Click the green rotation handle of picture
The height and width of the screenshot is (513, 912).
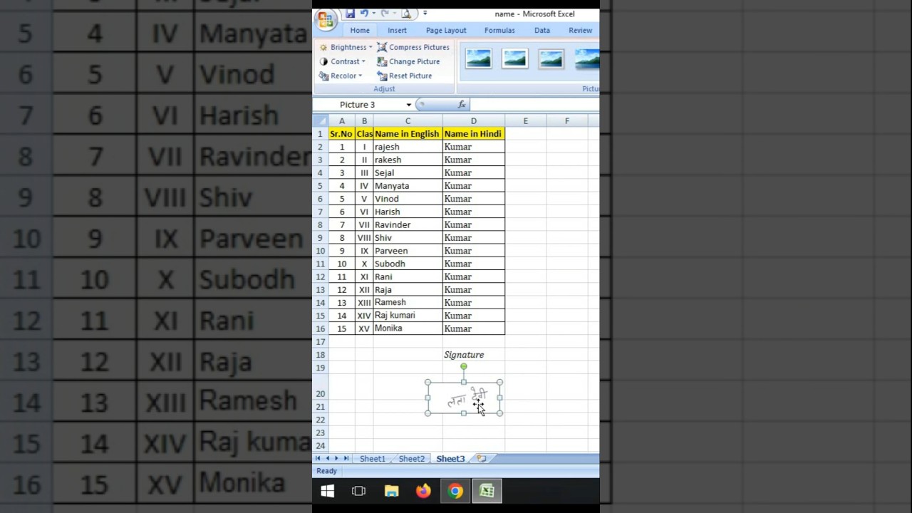click(x=464, y=366)
